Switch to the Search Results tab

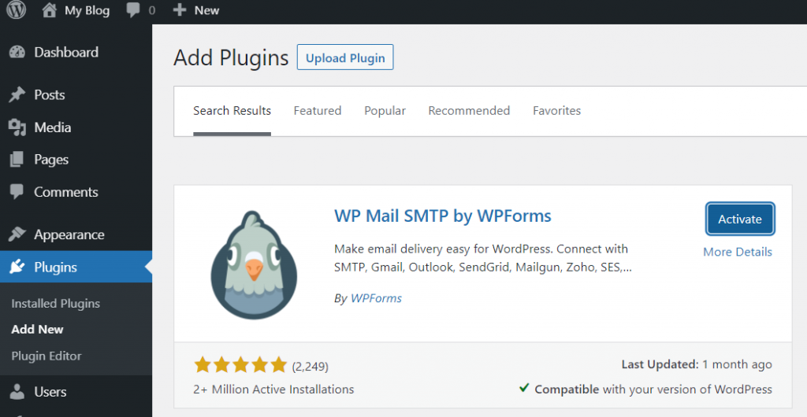(232, 111)
